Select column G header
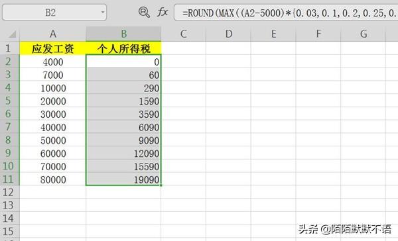The image size is (398, 241). click(x=364, y=34)
